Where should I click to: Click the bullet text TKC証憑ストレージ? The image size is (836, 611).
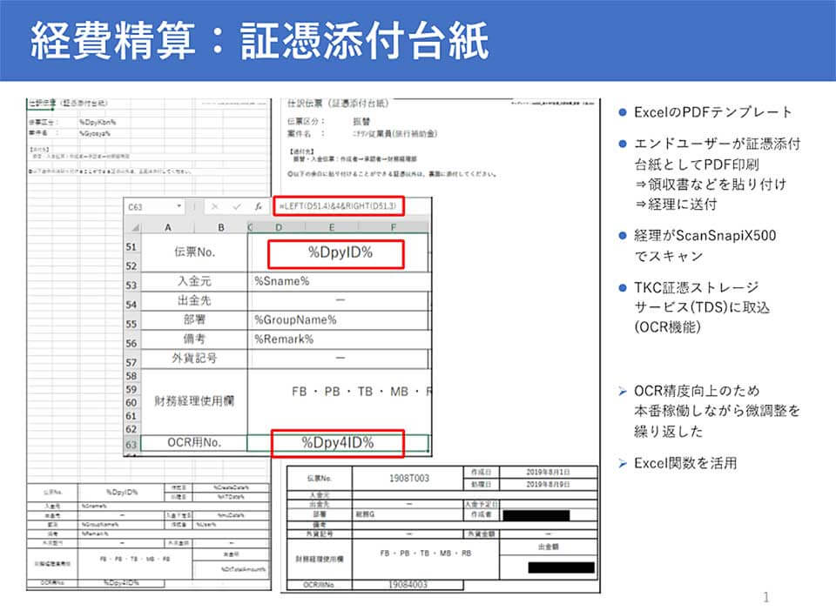697,287
